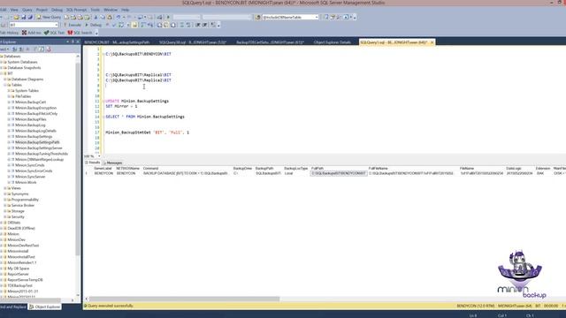Viewport: 566px width, 318px height.
Task: Click the New Query toolbar button
Action: coord(50,17)
